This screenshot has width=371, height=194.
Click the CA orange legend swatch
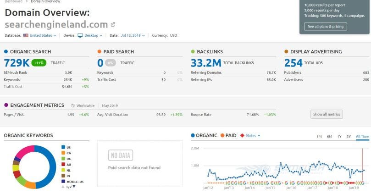tap(63, 153)
